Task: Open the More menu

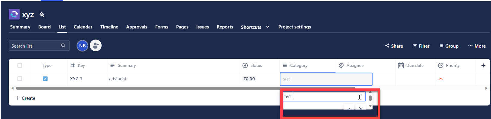Action: [477, 46]
